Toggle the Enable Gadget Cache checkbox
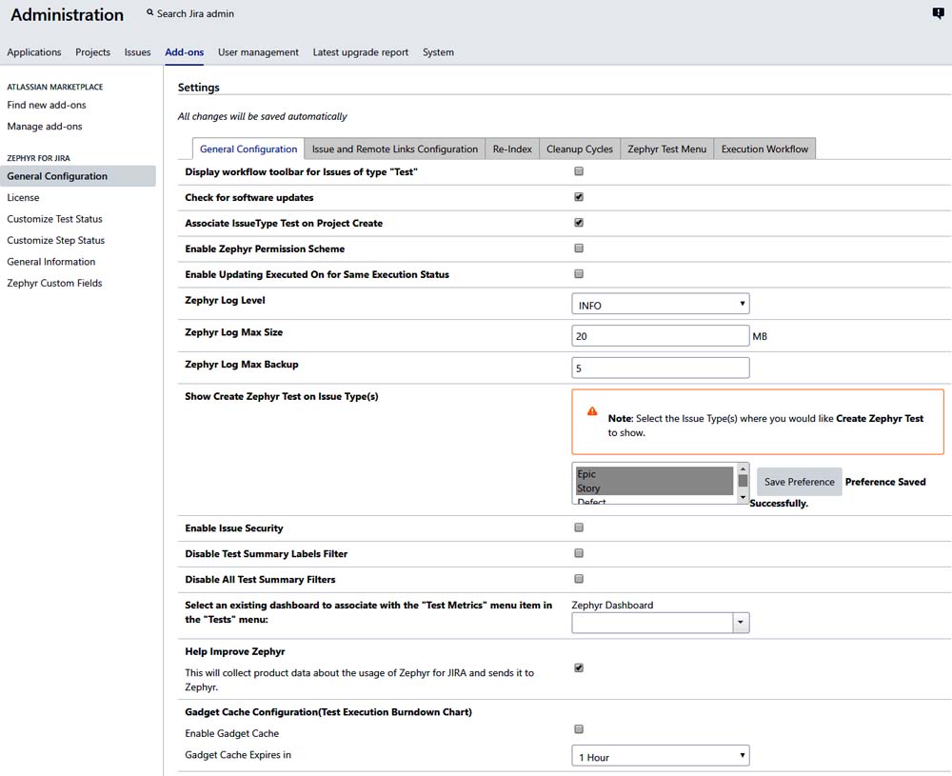The image size is (952, 776). pyautogui.click(x=579, y=729)
